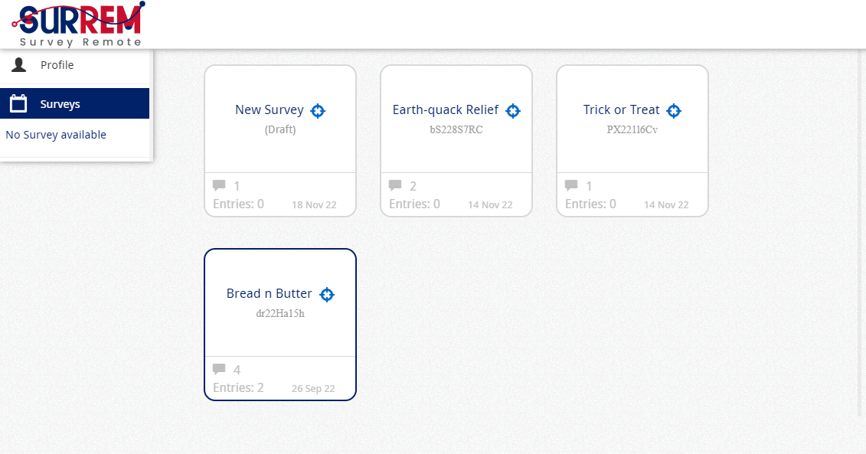Click the comment icon on Earth-quack Relief card
The width and height of the screenshot is (866, 454).
click(x=395, y=185)
